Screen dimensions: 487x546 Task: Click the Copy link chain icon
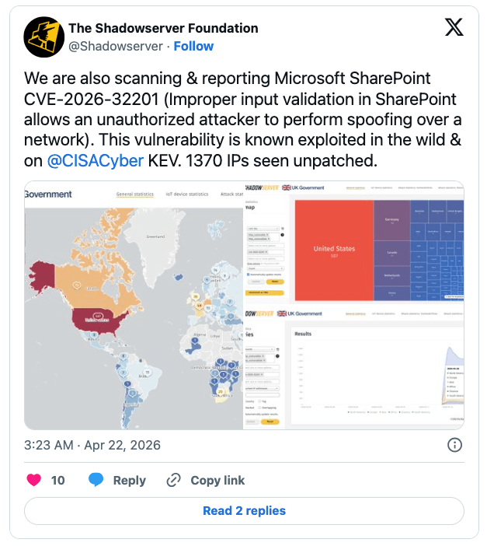click(x=174, y=480)
